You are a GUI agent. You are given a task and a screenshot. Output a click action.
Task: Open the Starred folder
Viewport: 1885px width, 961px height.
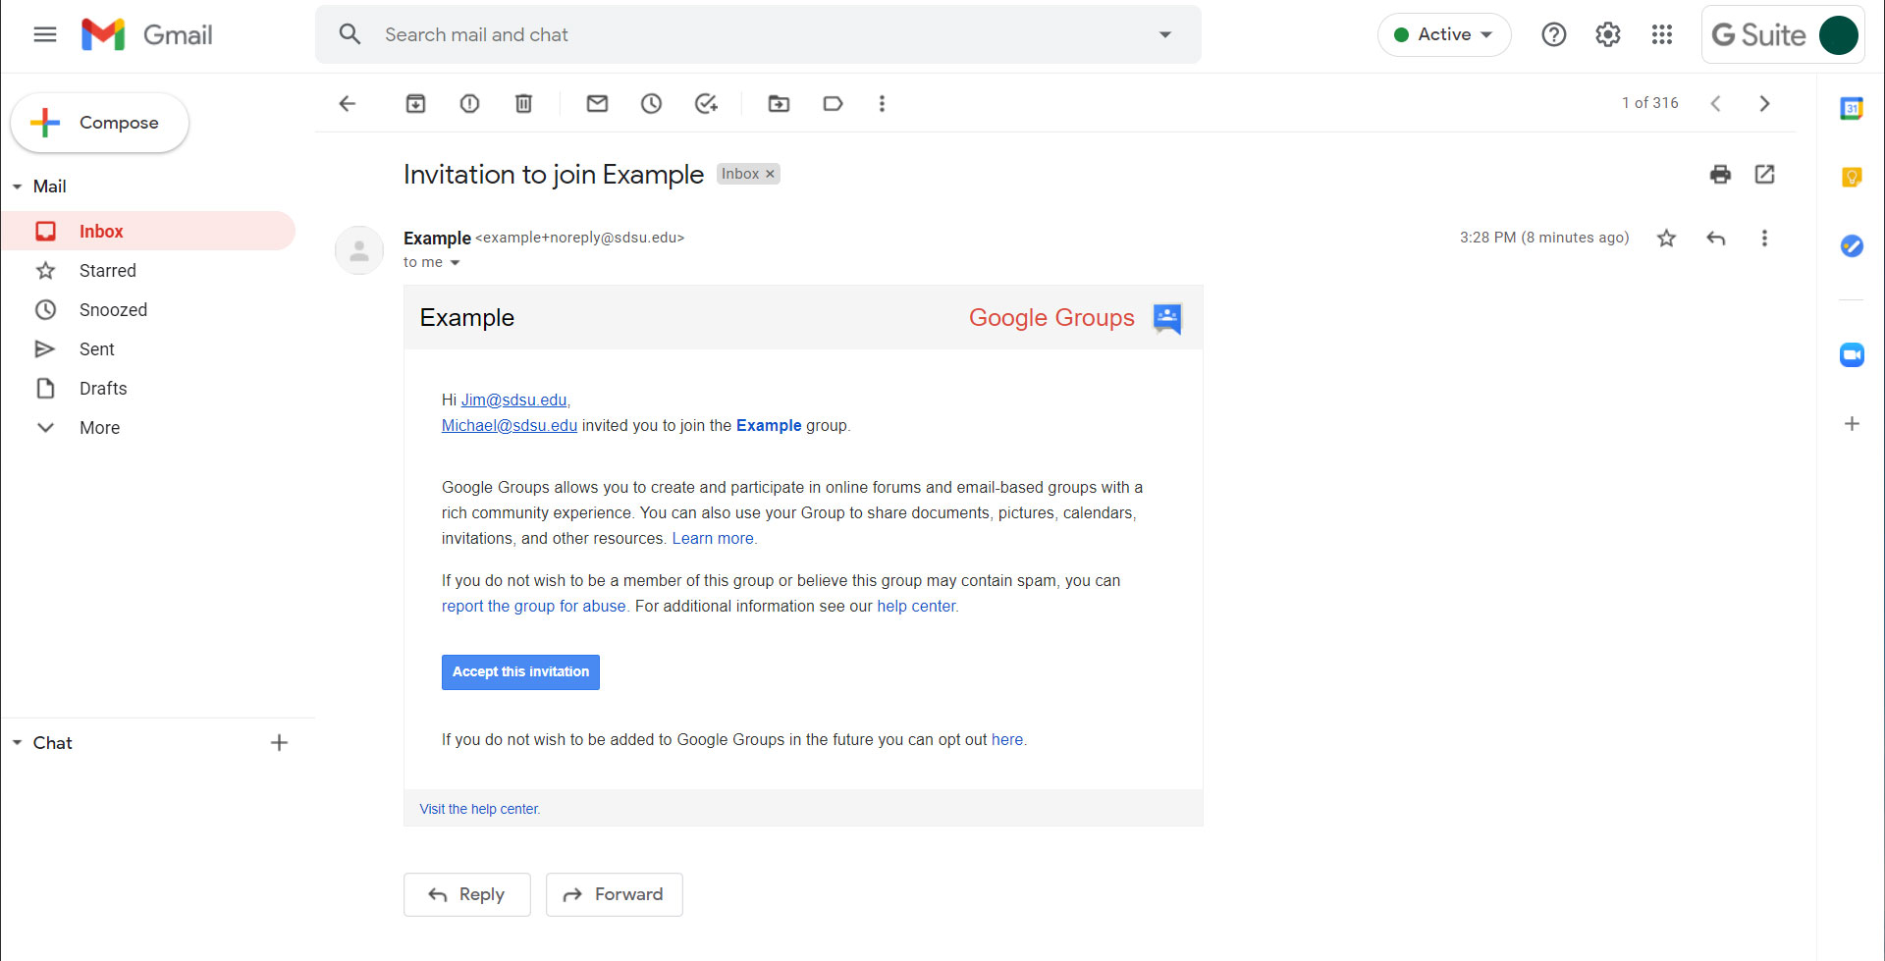148,270
